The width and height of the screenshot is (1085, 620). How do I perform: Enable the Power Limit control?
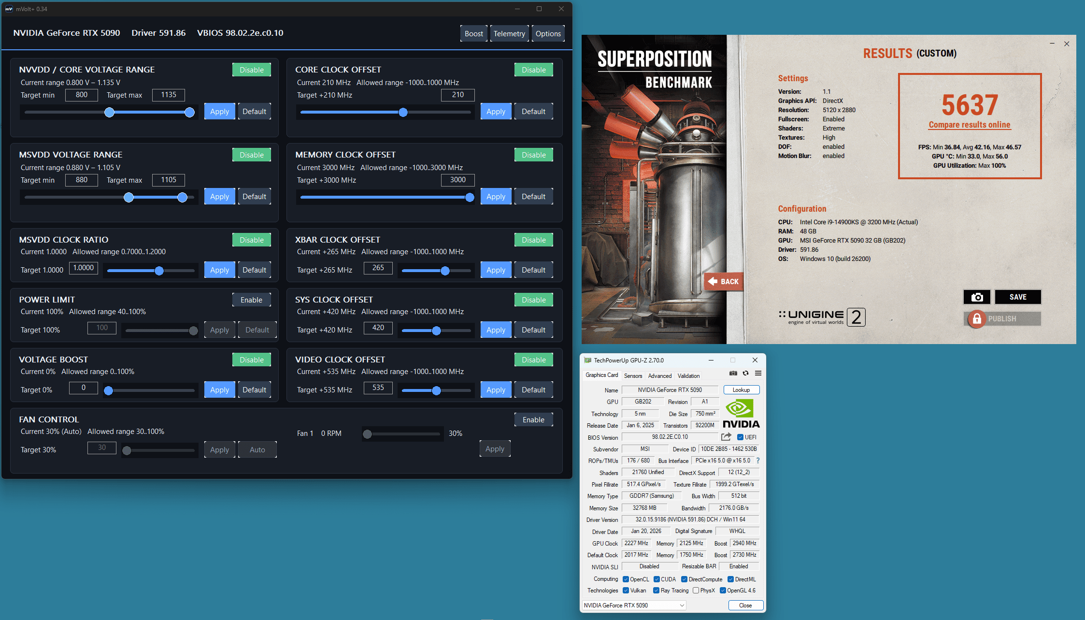pos(252,300)
